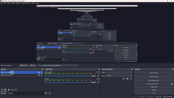The height and width of the screenshot is (98, 174).
Task: Undock the Scene Transitions panel with its float icon
Action: pyautogui.click(x=132, y=69)
